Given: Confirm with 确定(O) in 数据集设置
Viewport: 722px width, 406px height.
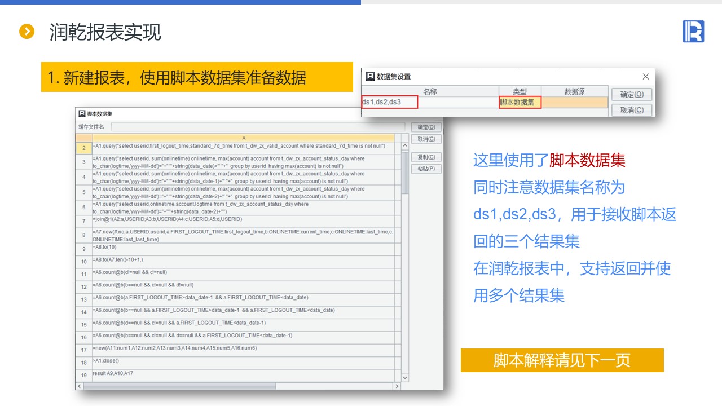Looking at the screenshot, I should [x=631, y=94].
